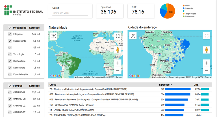The image size is (217, 117).
Task: Toggle the Bacharelado checkbox
Action: point(10,61)
